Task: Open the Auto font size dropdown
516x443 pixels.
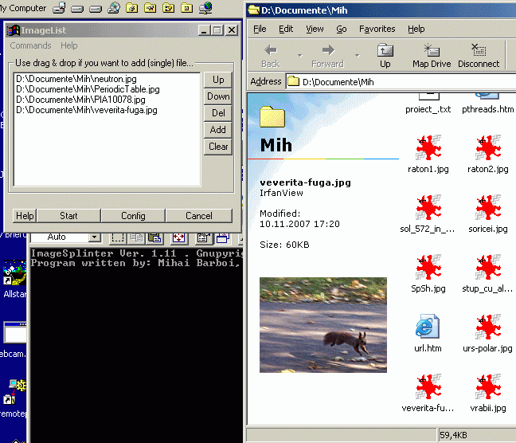Action: click(x=94, y=237)
